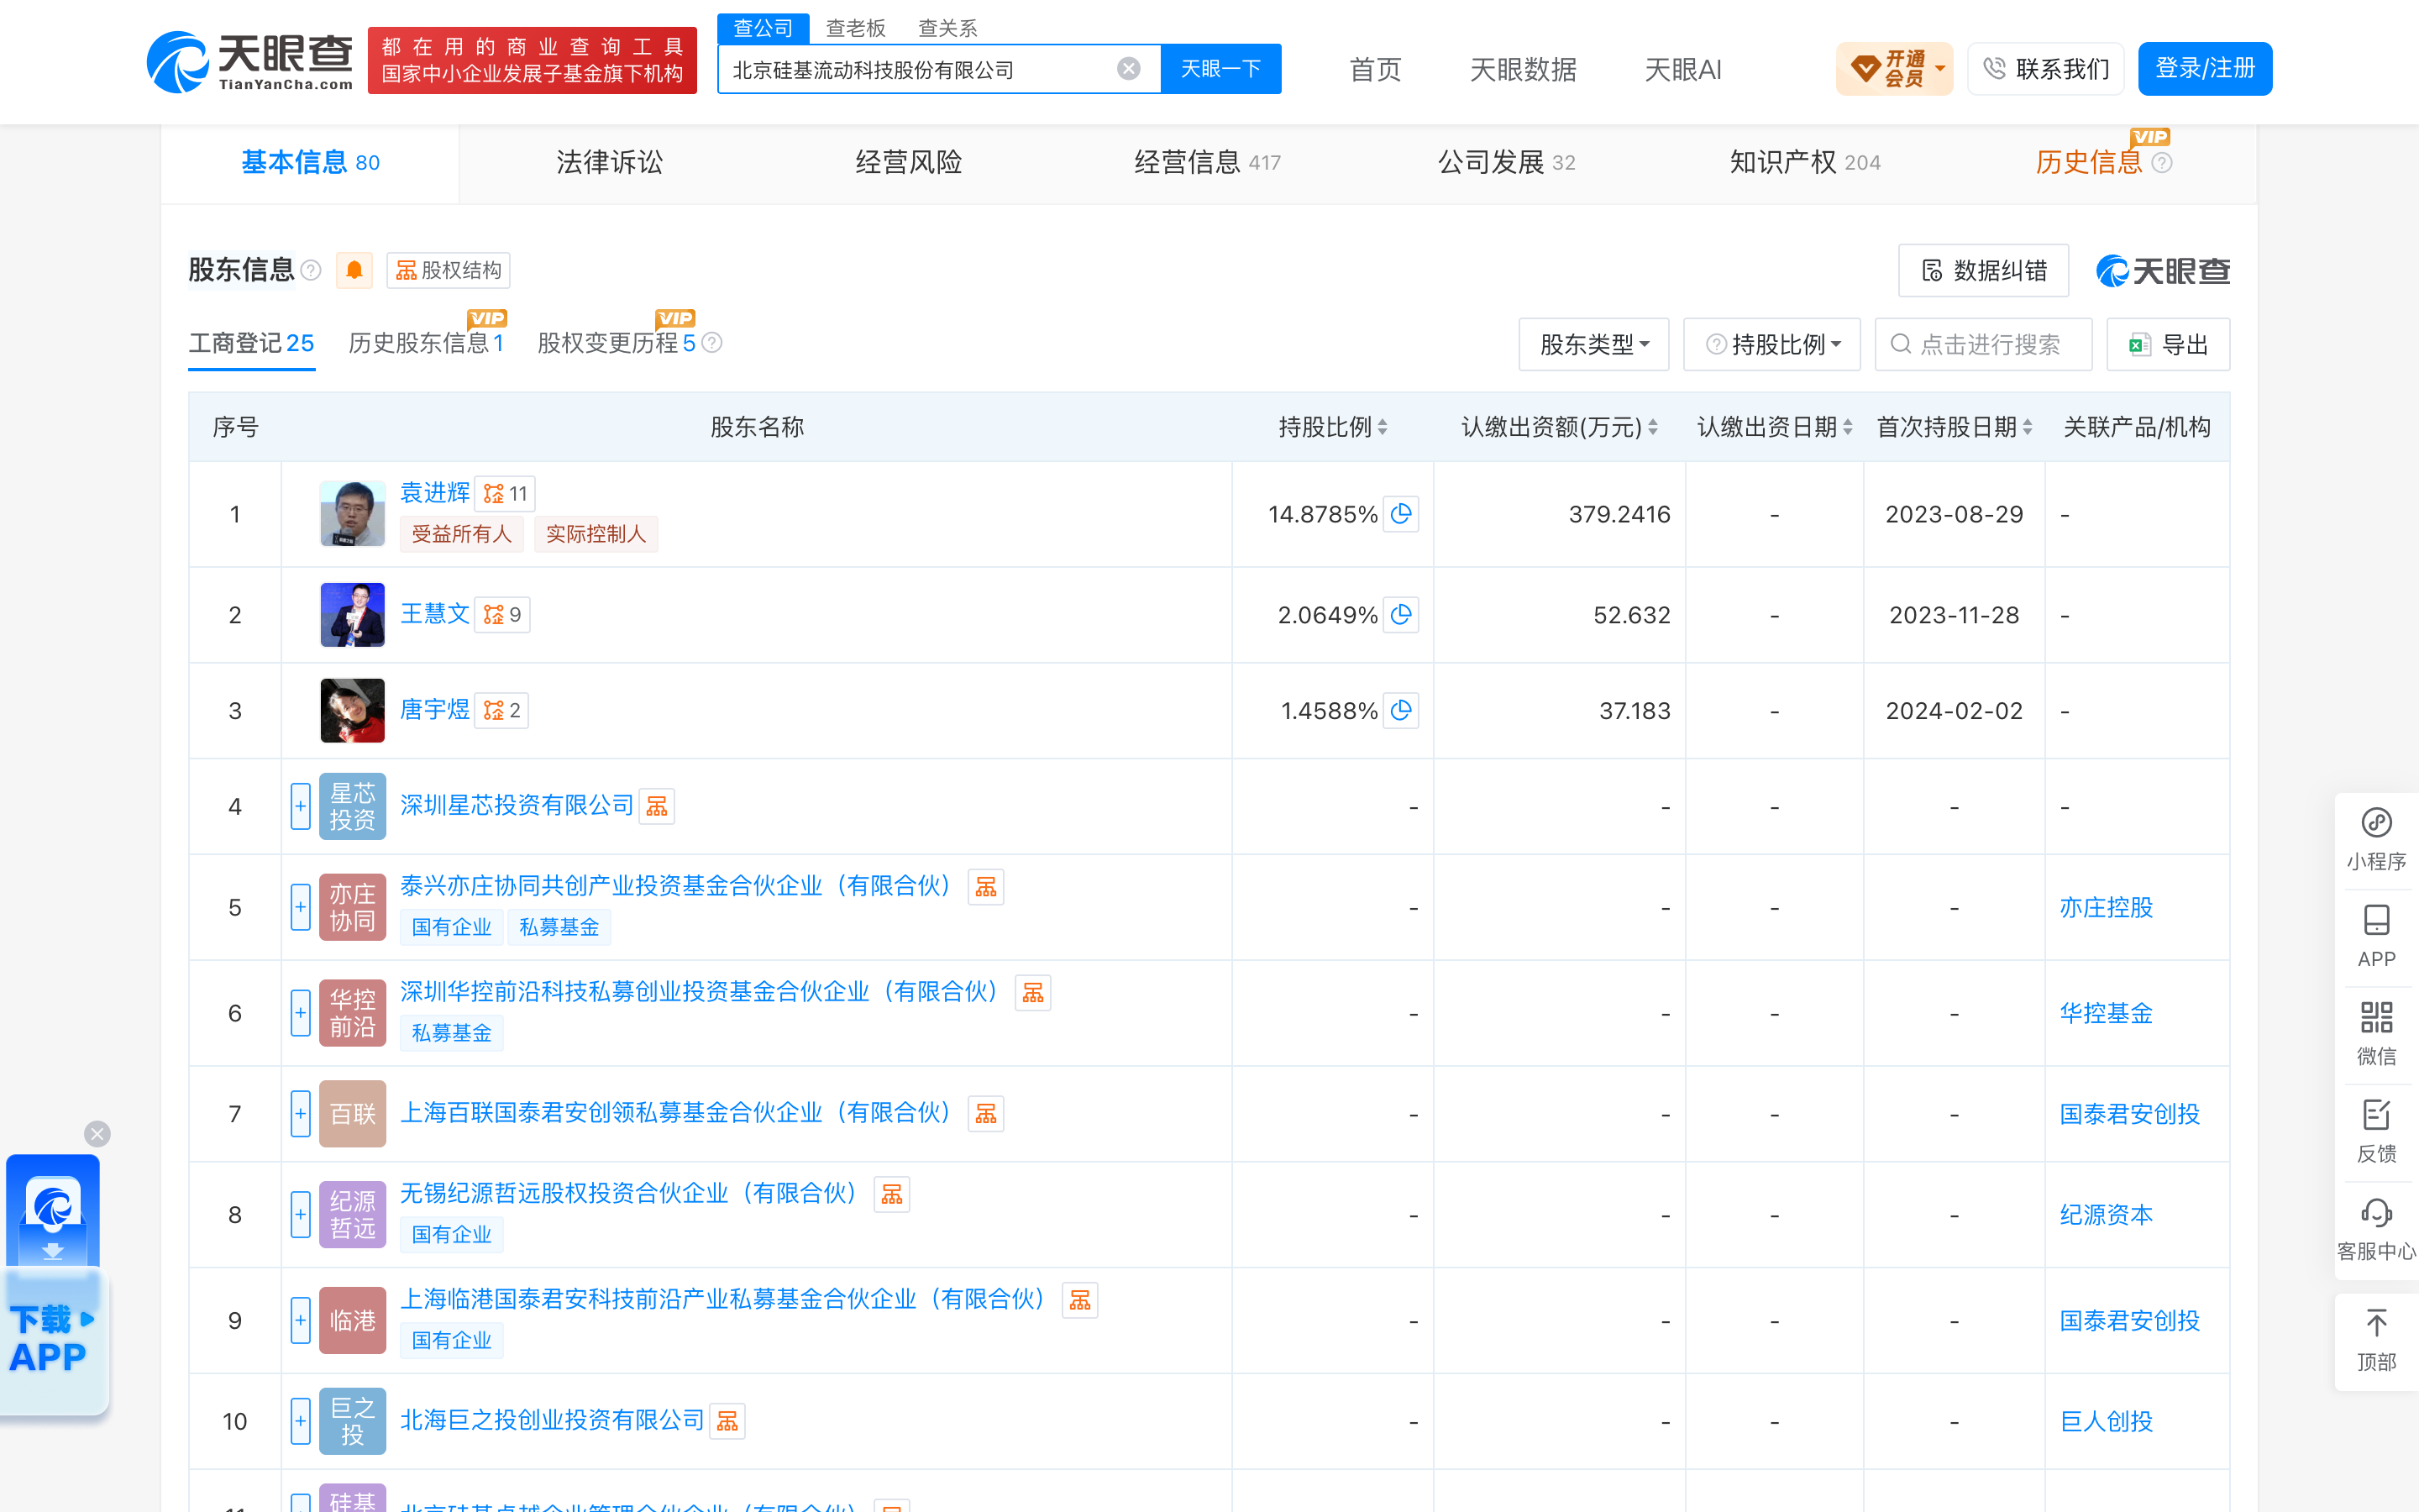2419x1512 pixels.
Task: Jump to page top via 顶部
Action: [x=2376, y=1340]
